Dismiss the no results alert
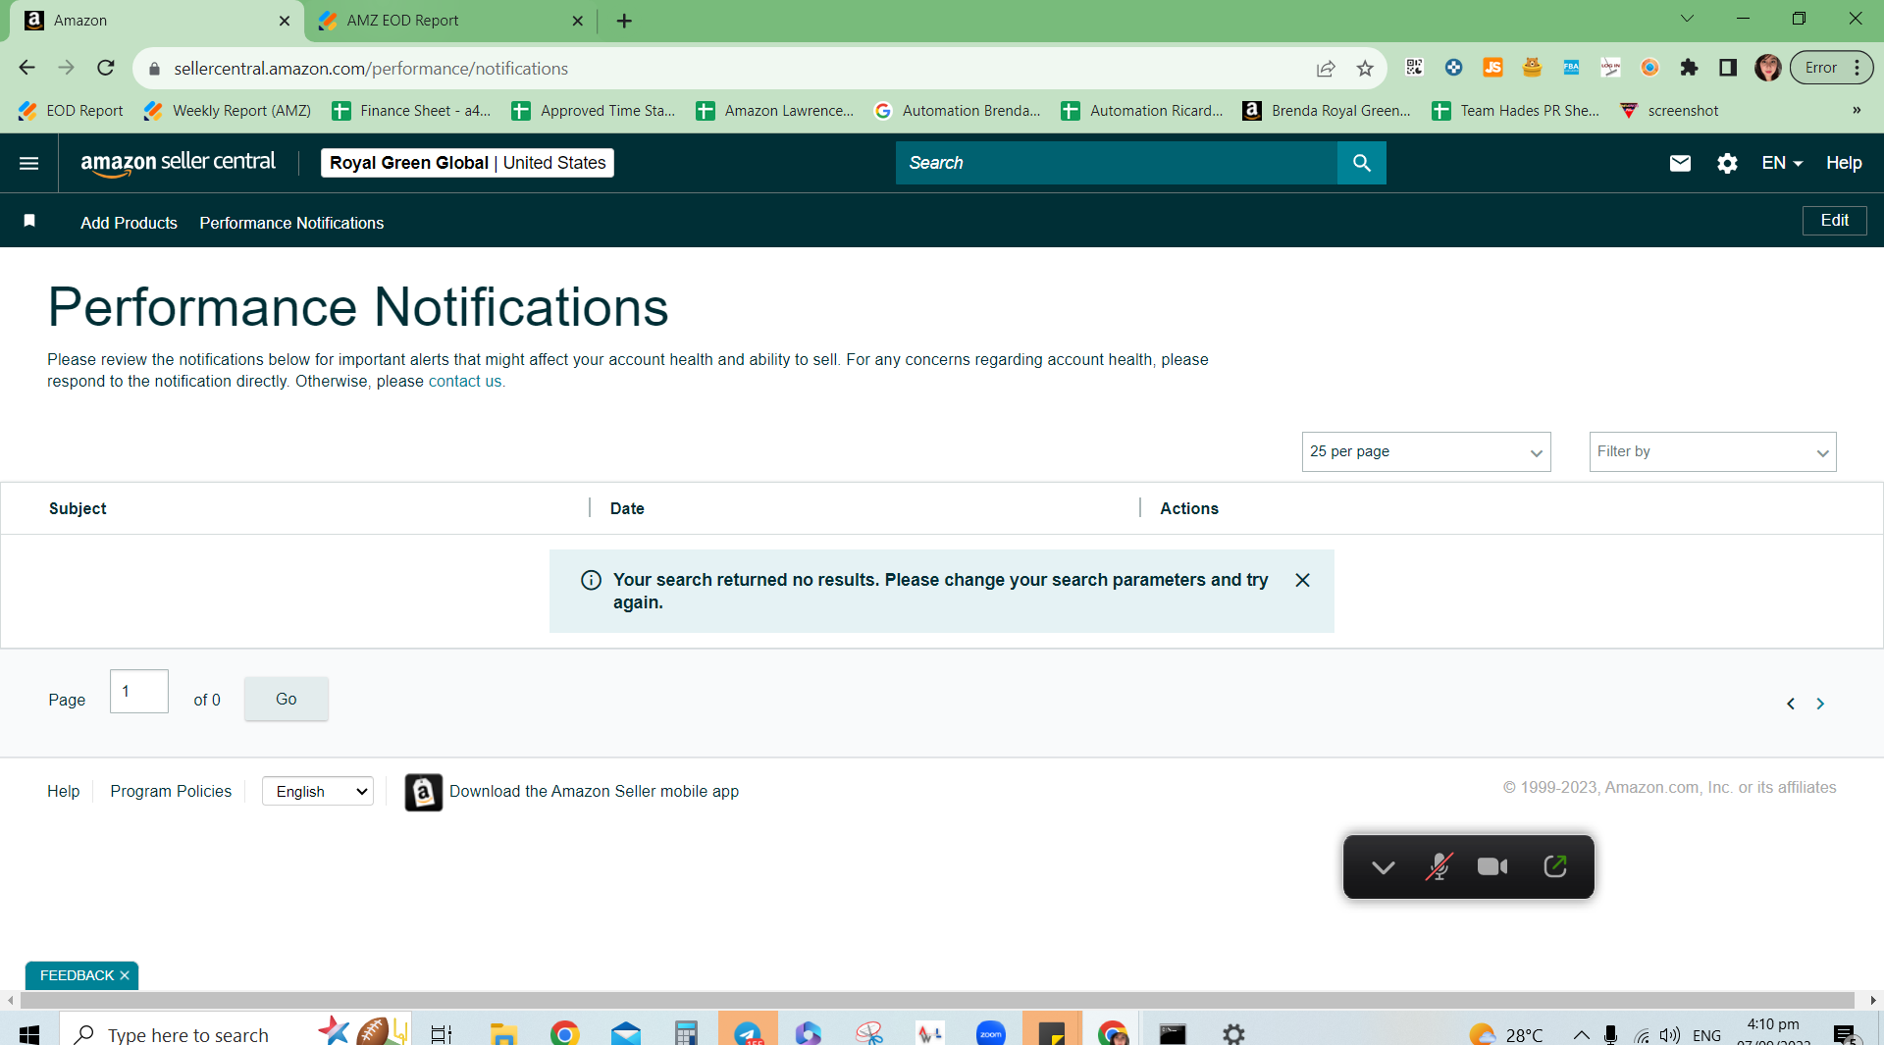This screenshot has height=1045, width=1884. (1302, 580)
